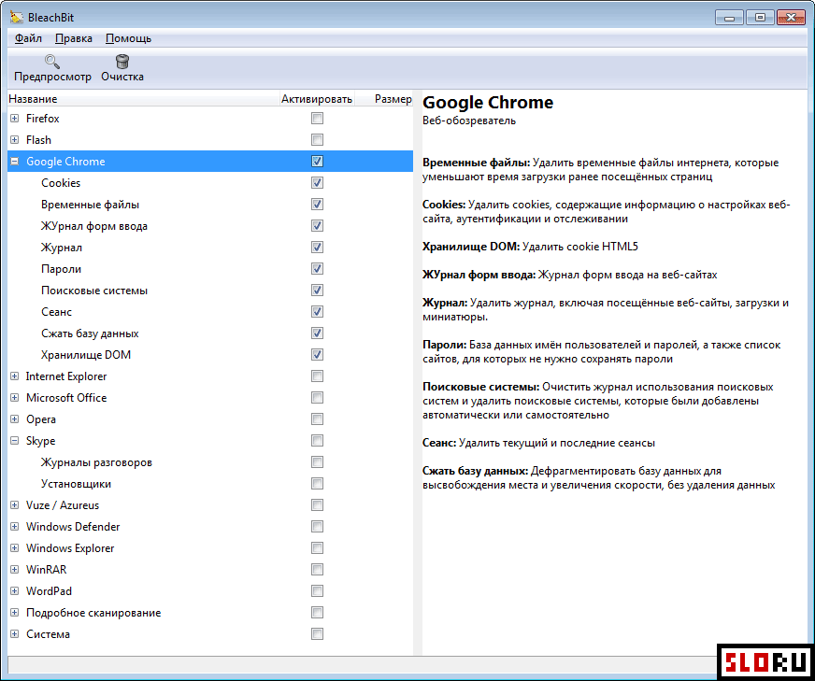815x681 pixels.
Task: Maximize the BleachBit window
Action: coord(760,18)
